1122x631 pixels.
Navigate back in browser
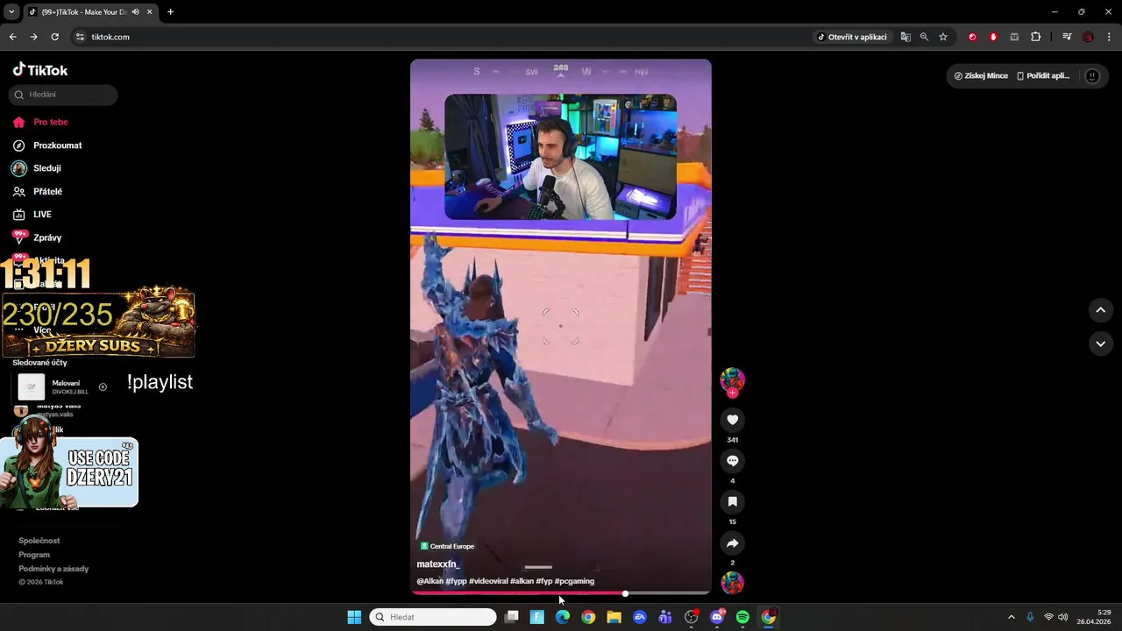coord(12,37)
